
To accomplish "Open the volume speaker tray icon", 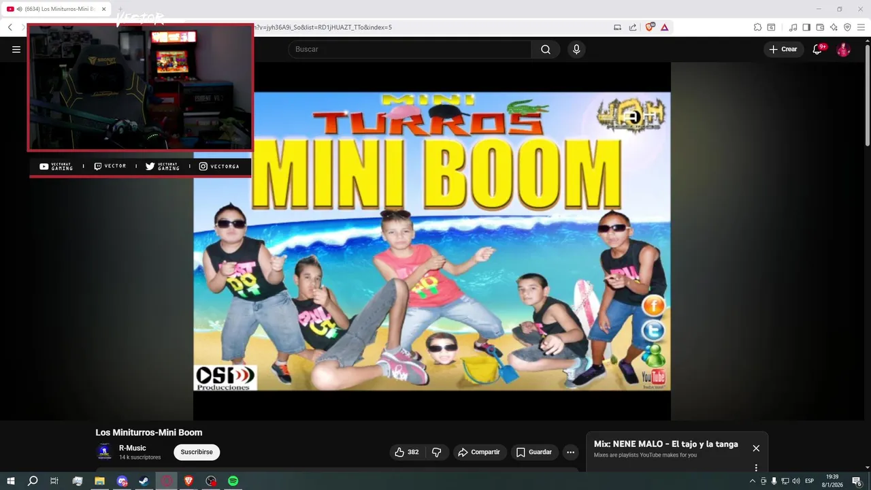I will (796, 481).
